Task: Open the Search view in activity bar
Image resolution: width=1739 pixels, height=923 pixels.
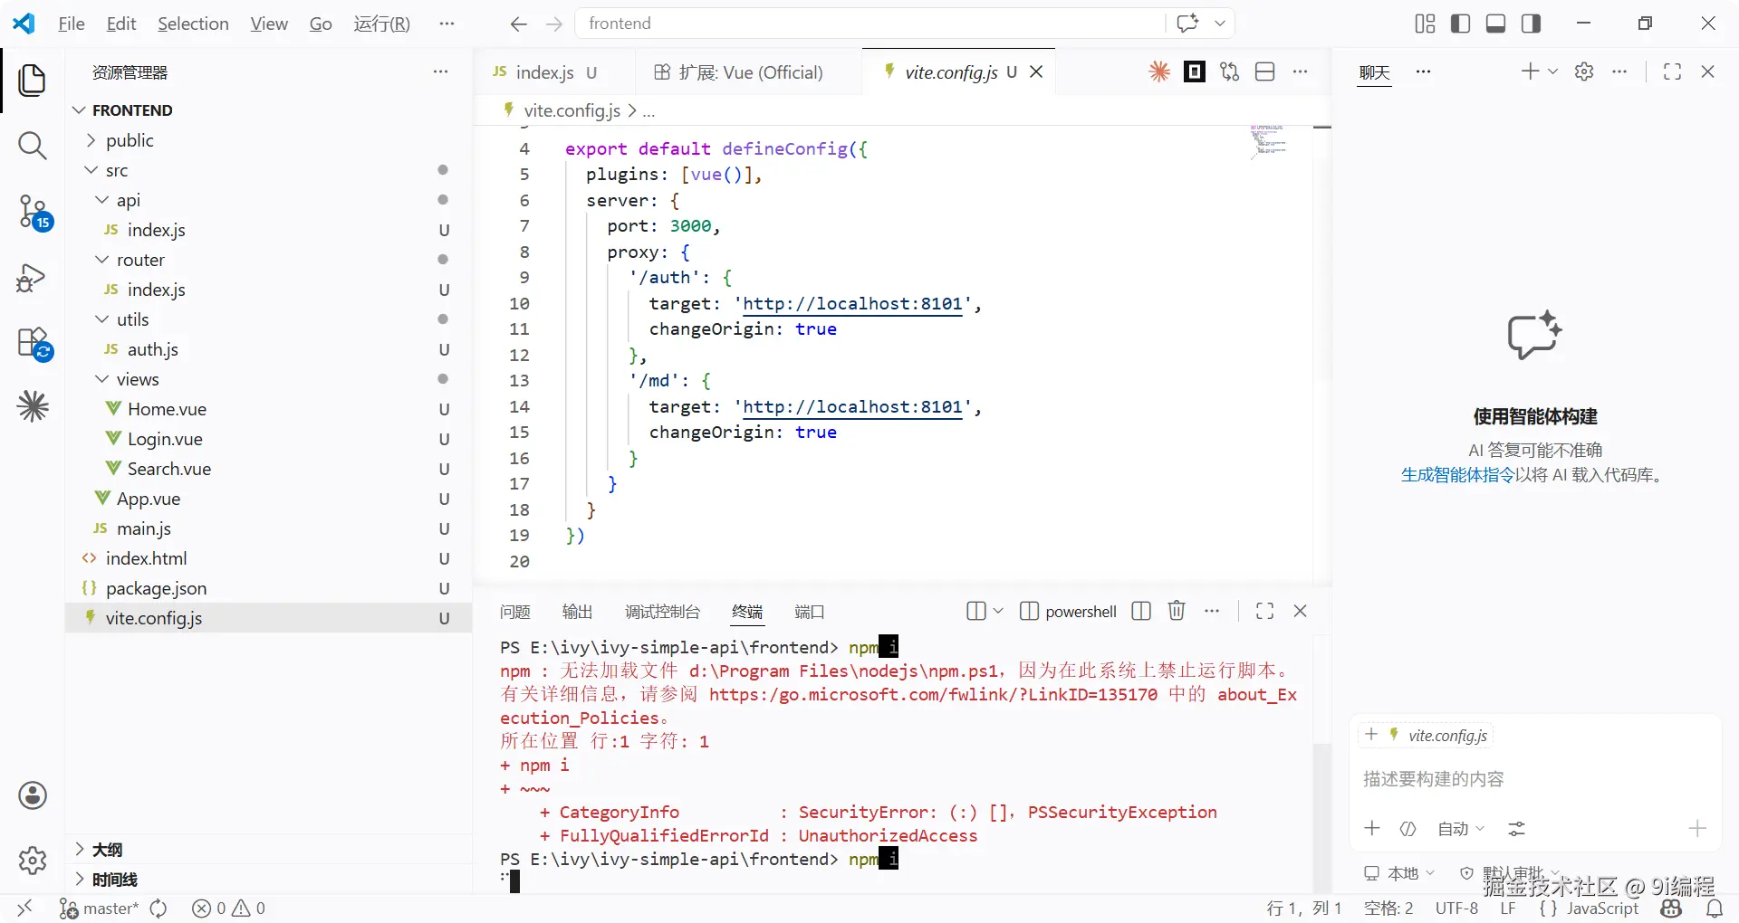Action: [x=33, y=146]
